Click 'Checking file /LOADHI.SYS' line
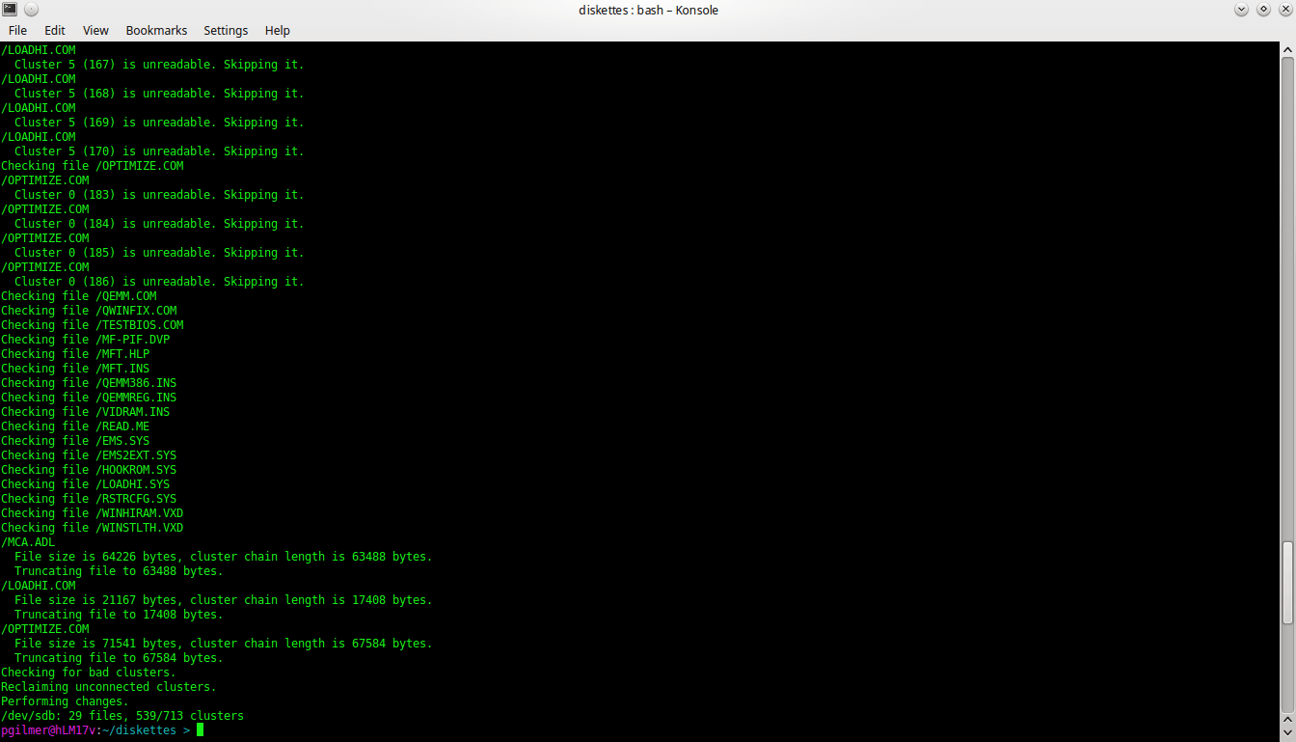This screenshot has width=1296, height=742. (x=85, y=484)
